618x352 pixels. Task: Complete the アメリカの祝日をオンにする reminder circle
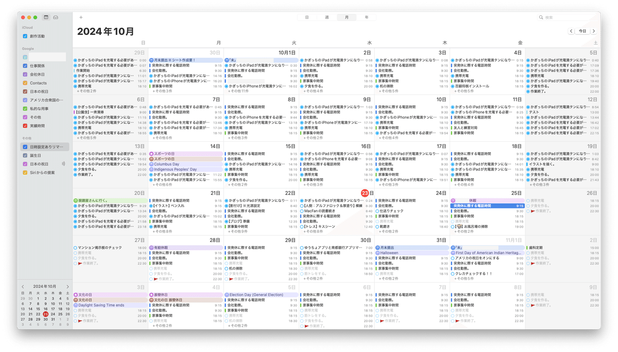coord(452,258)
